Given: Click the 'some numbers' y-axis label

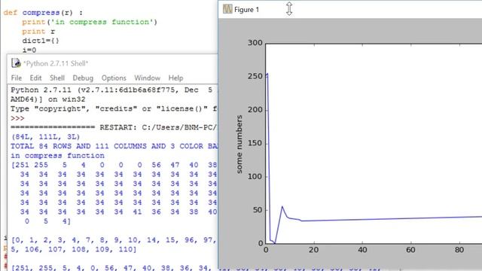Looking at the screenshot, I should click(x=239, y=144).
